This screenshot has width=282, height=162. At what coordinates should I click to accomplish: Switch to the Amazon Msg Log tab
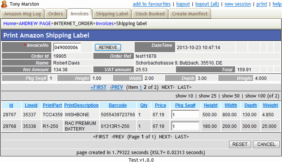tap(22, 14)
